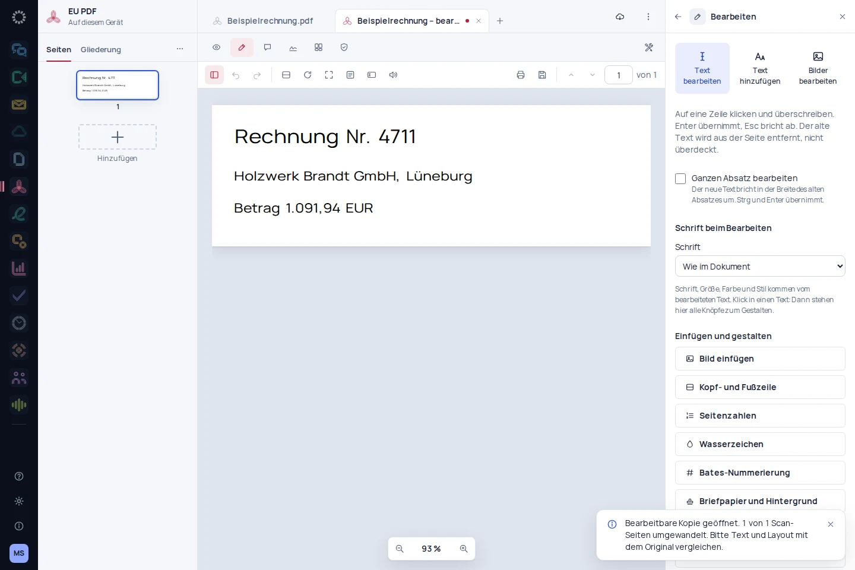The width and height of the screenshot is (855, 570).
Task: Open the Schrift dropdown
Action: click(760, 267)
